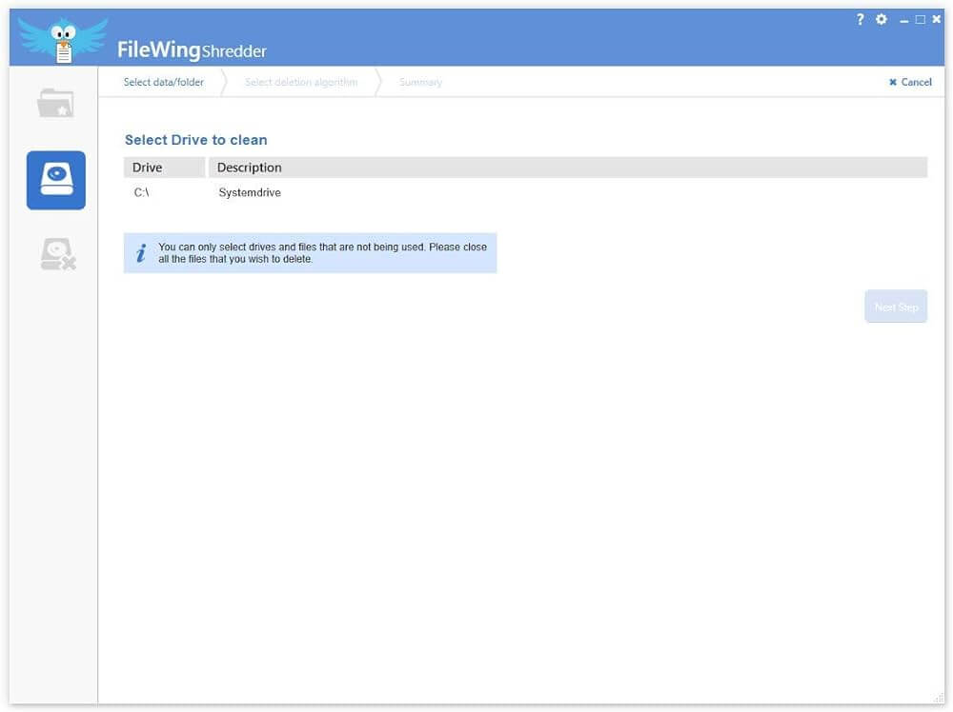The image size is (953, 712).
Task: Open the Summary step
Action: point(420,82)
